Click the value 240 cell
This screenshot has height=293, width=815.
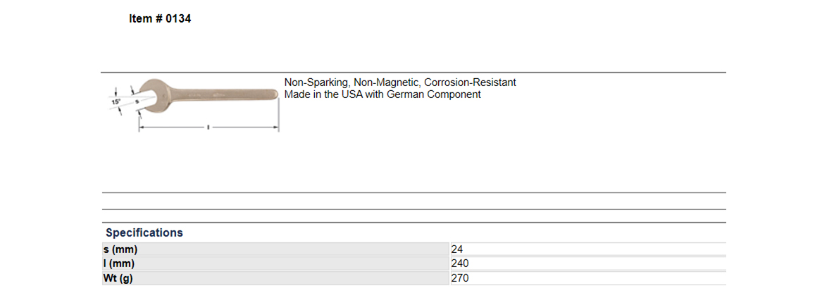(588, 263)
